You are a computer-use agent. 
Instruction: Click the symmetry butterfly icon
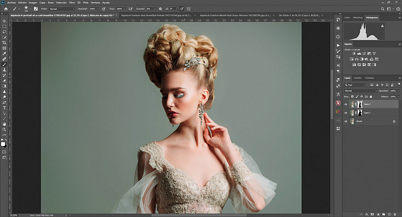pos(189,9)
